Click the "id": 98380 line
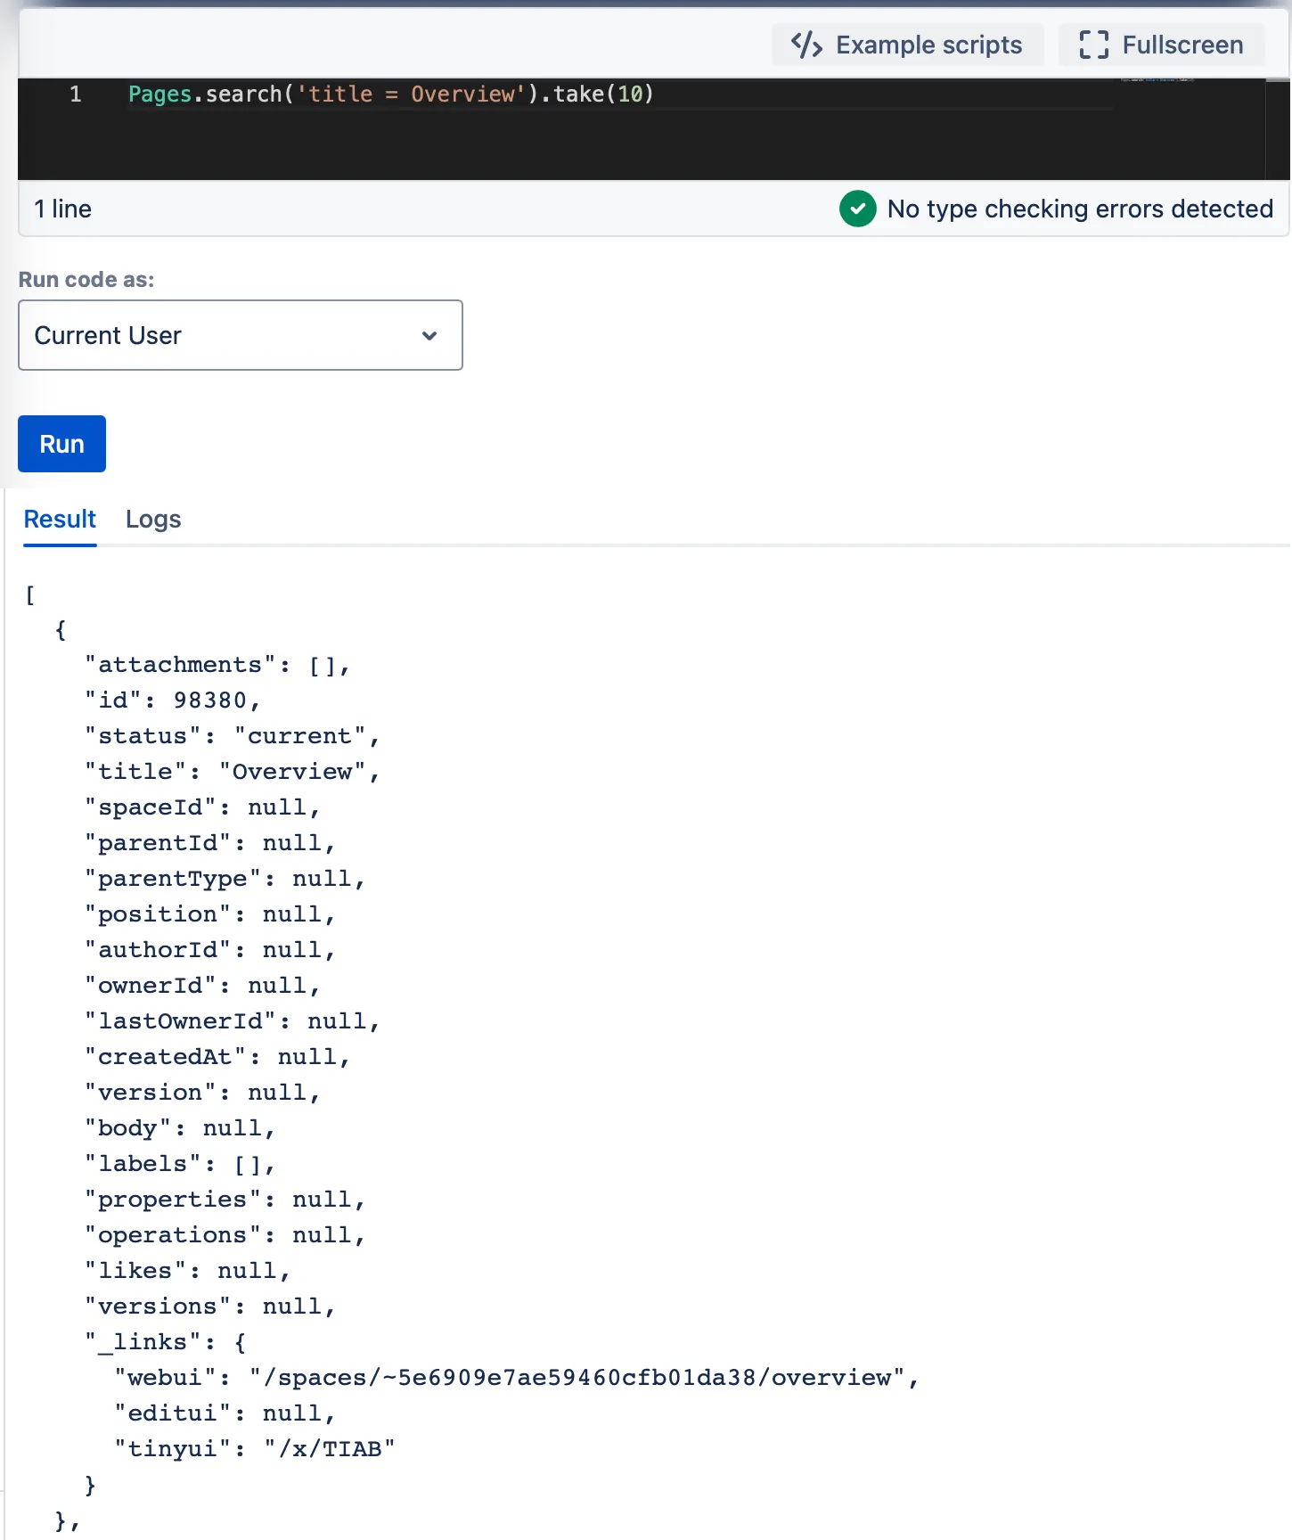Screen dimensions: 1292x1540 point(173,700)
